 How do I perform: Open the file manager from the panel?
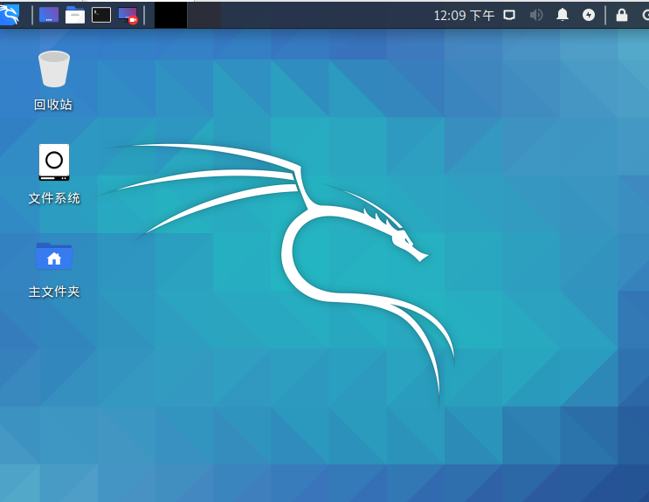pos(75,15)
